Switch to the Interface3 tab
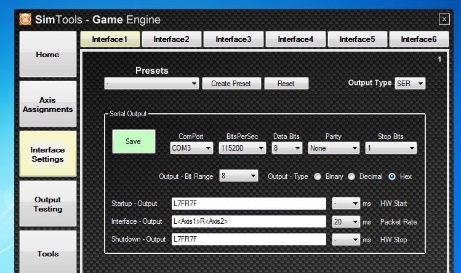This screenshot has height=273, width=461. pyautogui.click(x=233, y=39)
